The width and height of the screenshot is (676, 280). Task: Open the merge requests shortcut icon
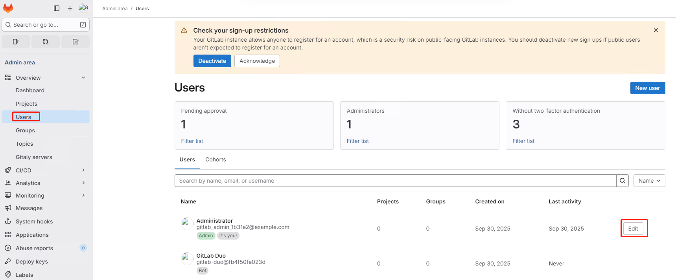[46, 42]
